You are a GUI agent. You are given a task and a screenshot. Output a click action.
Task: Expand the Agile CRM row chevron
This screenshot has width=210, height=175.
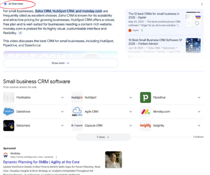pos(131,111)
